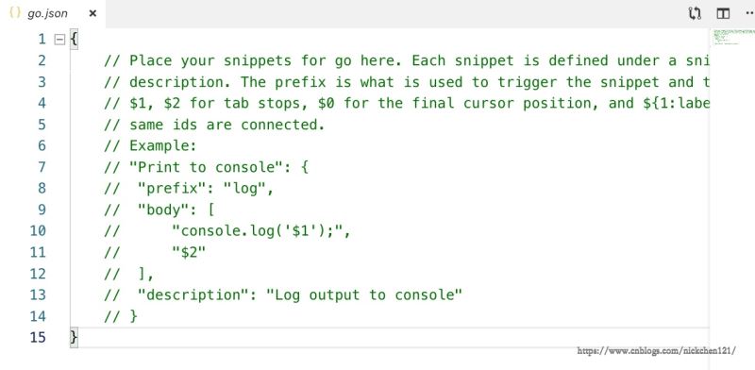The image size is (755, 370).
Task: Click line number 2 in gutter
Action: coord(42,60)
